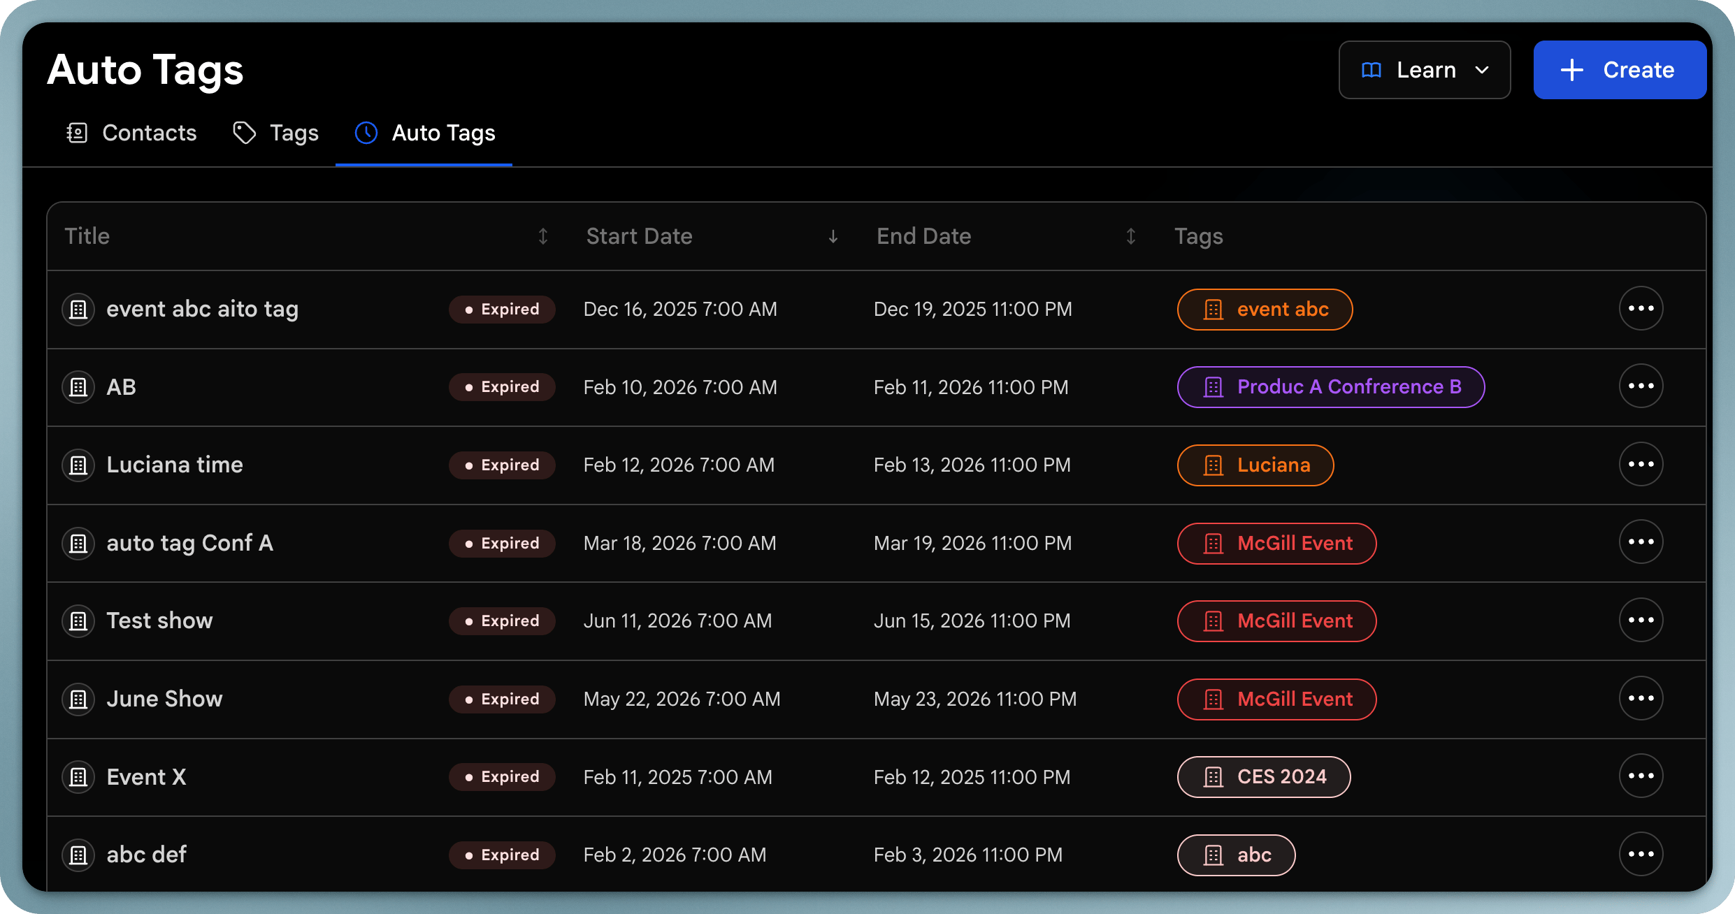Click the Expired badge on June Show
The image size is (1735, 914).
click(x=502, y=699)
